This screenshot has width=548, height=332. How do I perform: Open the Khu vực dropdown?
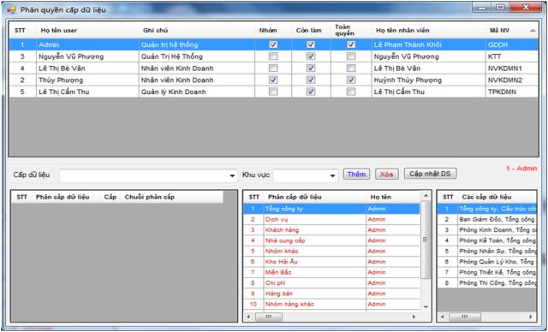tap(333, 175)
